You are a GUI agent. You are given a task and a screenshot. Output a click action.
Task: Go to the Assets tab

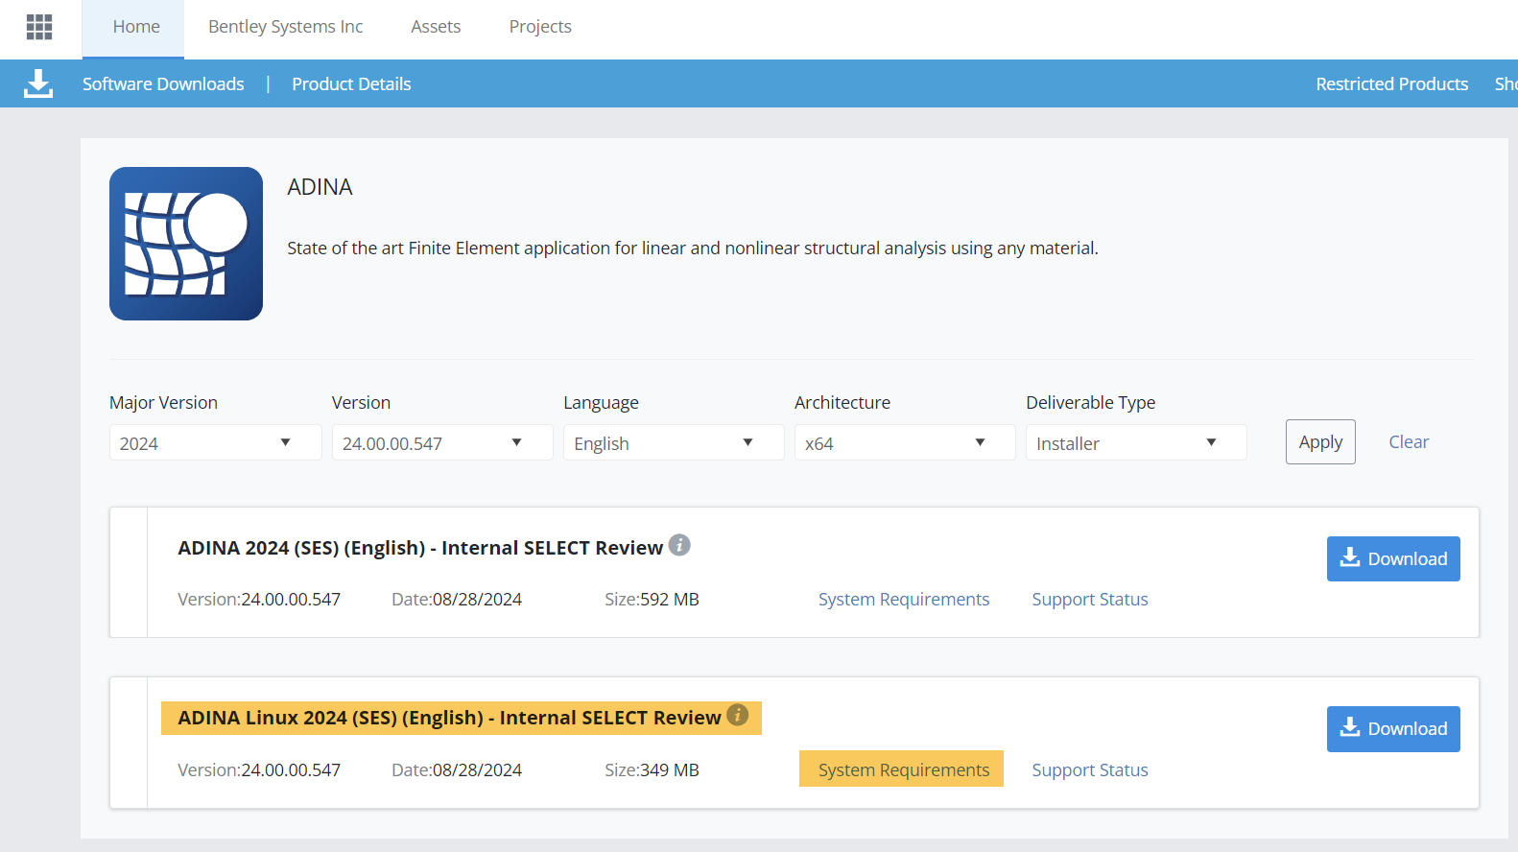point(436,27)
